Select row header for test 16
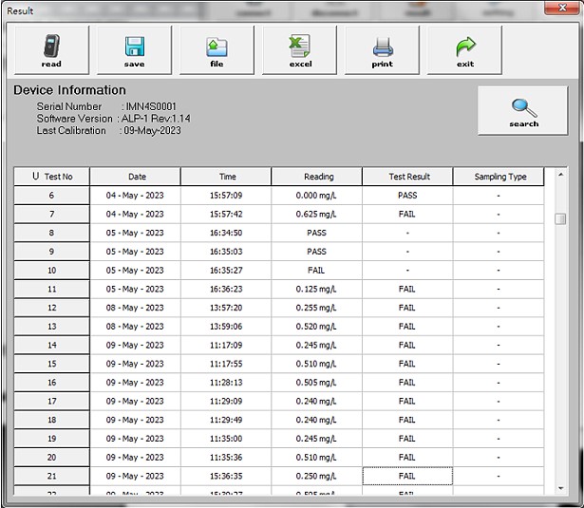This screenshot has width=584, height=508. pos(52,383)
